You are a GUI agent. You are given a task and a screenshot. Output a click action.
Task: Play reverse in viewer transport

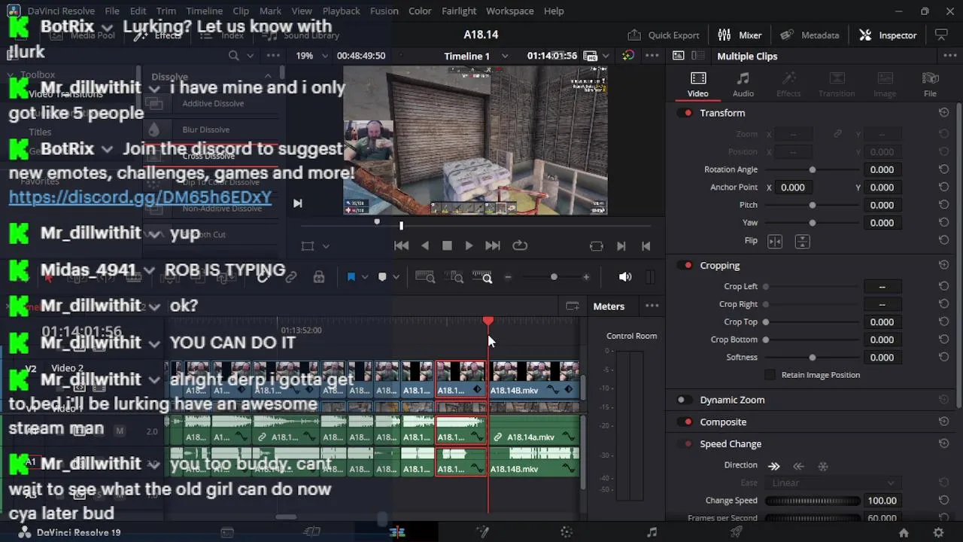click(425, 245)
